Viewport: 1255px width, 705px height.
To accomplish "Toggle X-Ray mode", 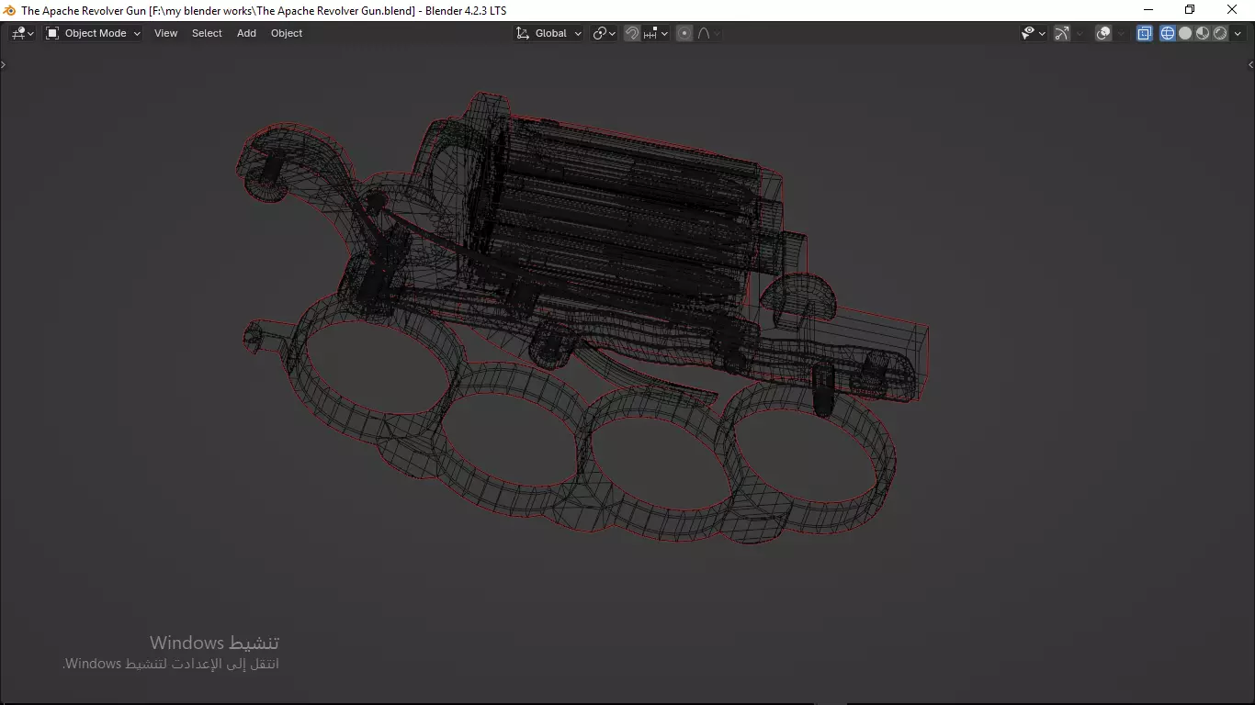I will [1145, 33].
